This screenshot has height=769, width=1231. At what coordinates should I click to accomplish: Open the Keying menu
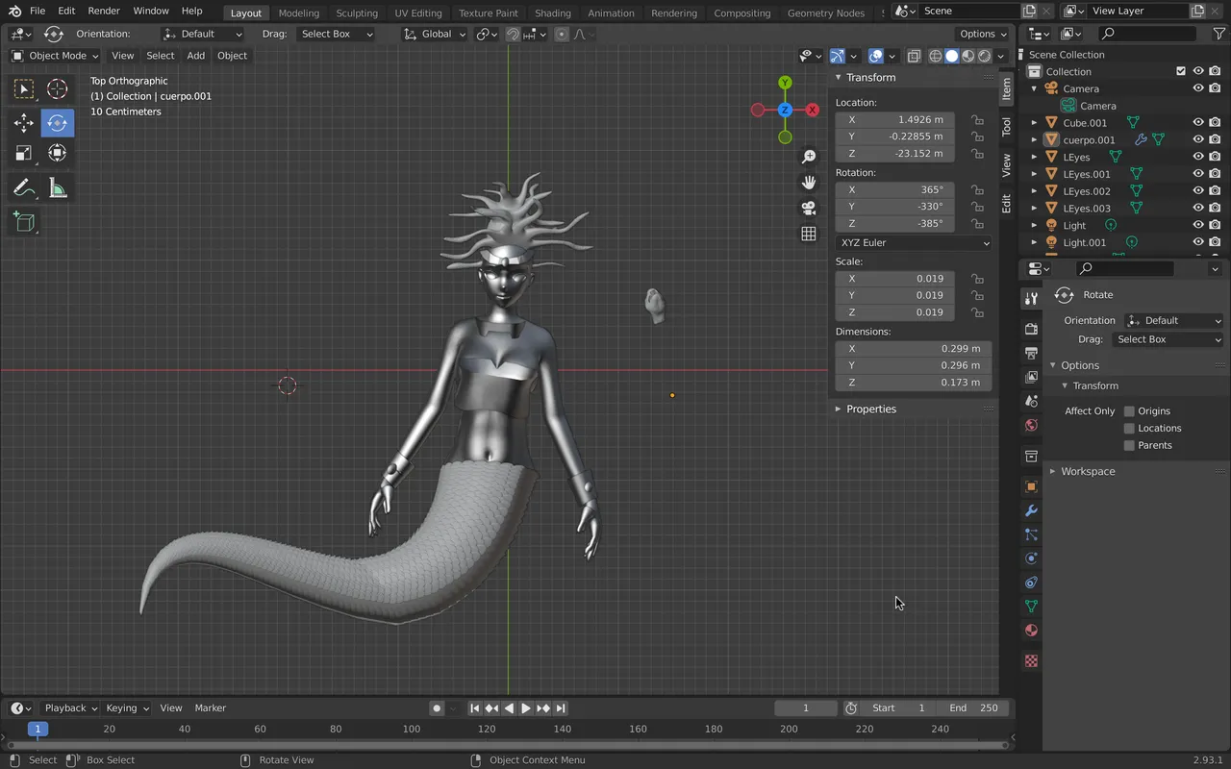[x=127, y=708]
